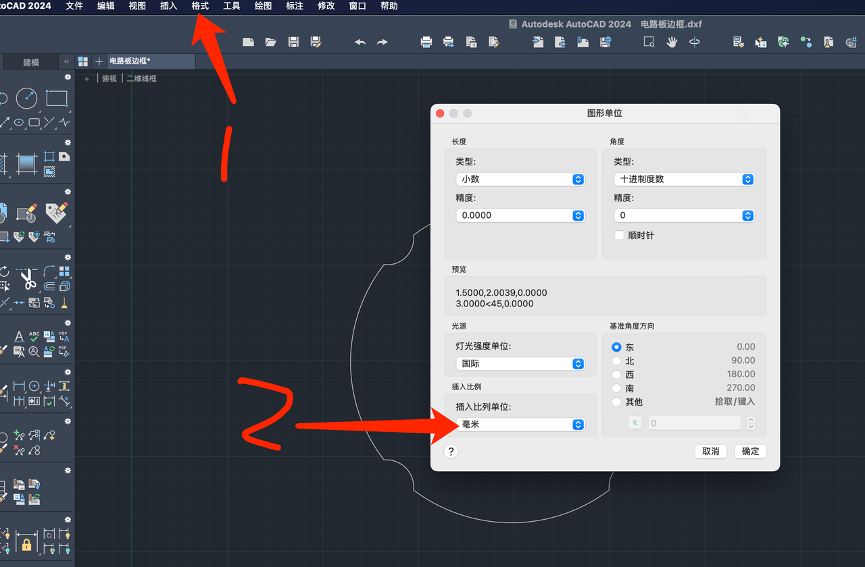Open the length 类型 小数 dropdown
Viewport: 865px width, 567px height.
tap(520, 180)
